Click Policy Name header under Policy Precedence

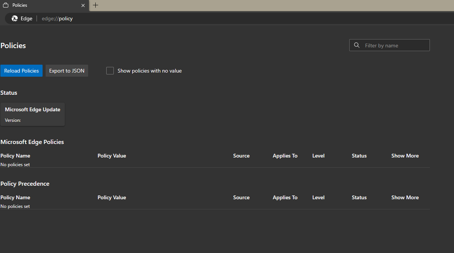click(15, 197)
